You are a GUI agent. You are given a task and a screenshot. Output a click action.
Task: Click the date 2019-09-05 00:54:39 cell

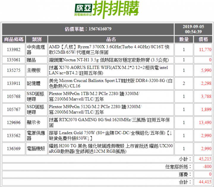[x=193, y=29]
